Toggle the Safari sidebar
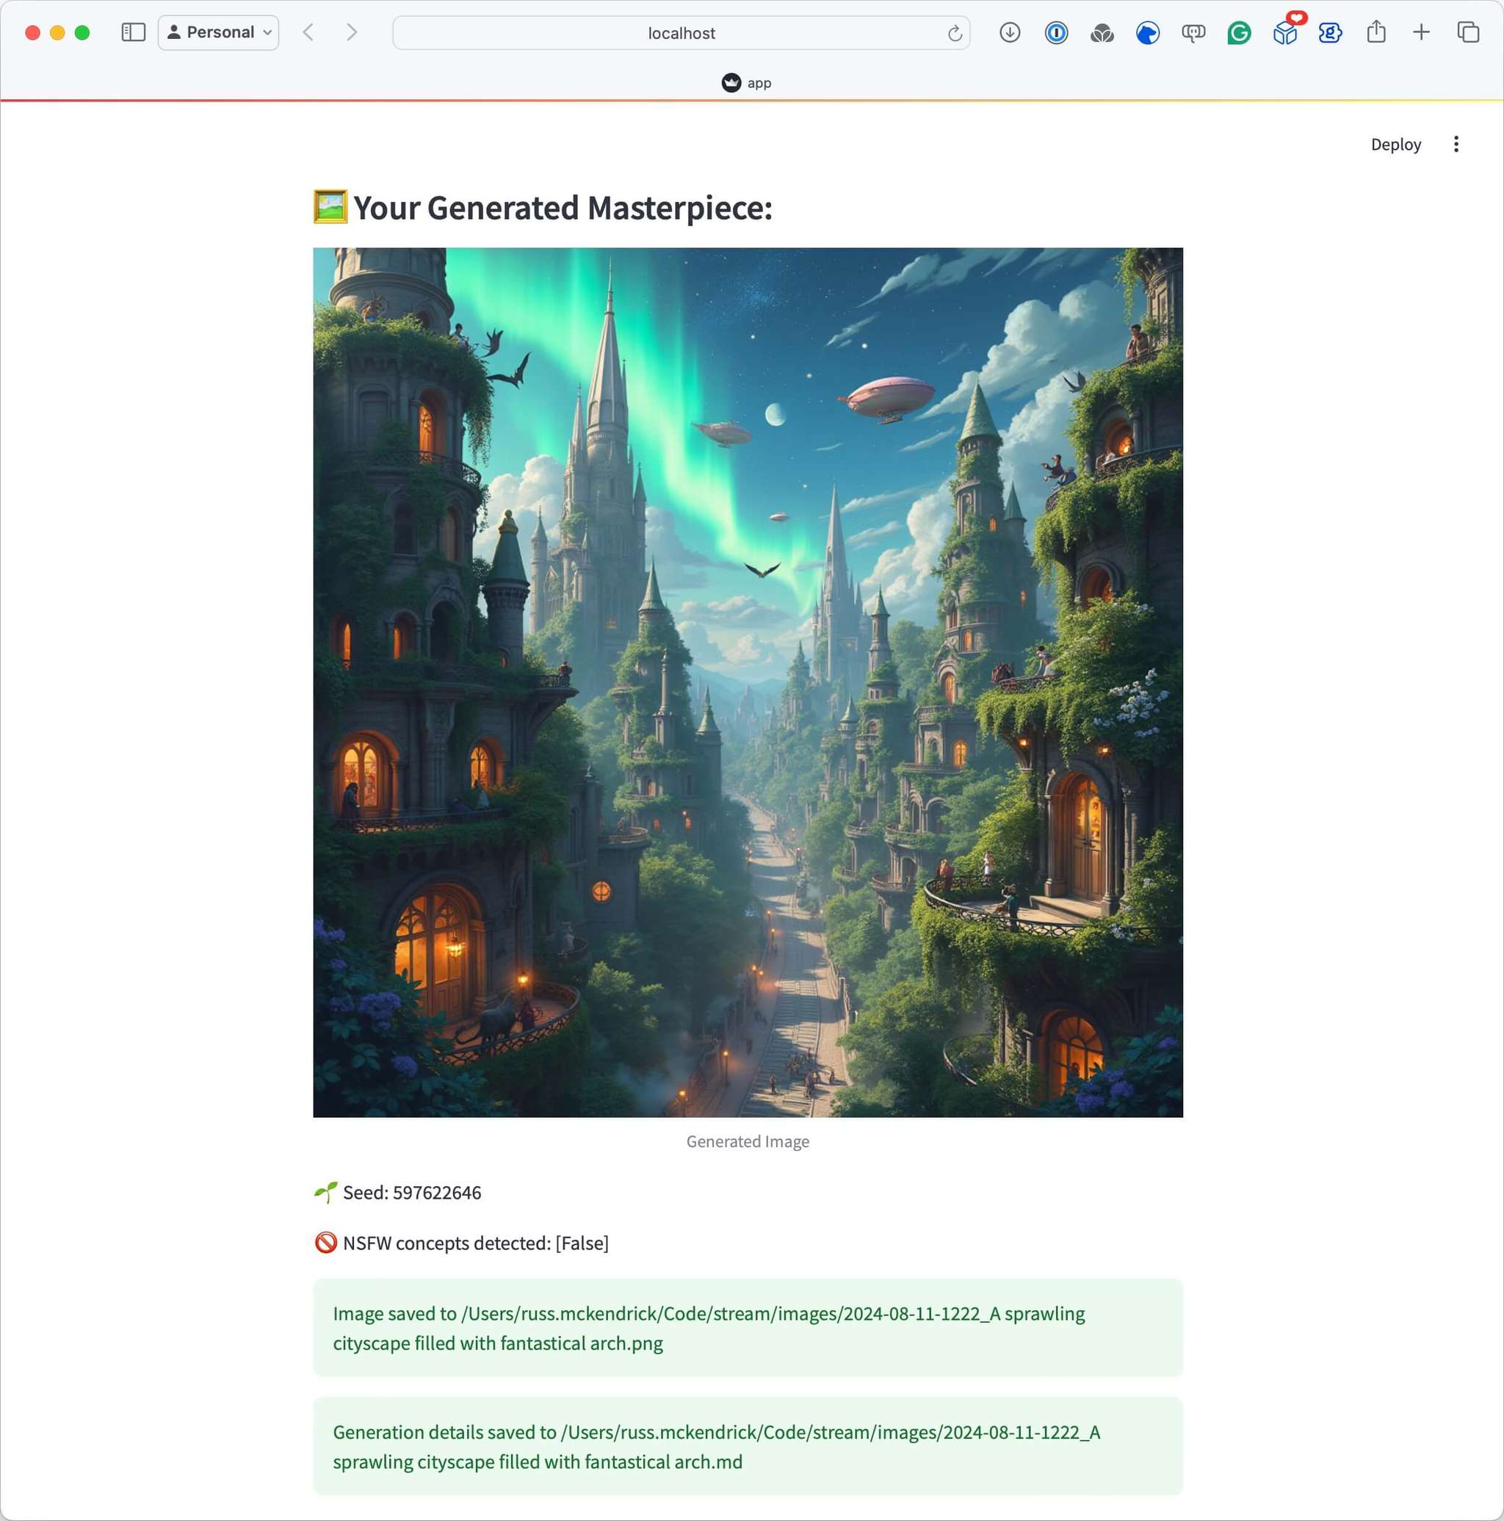Screen dimensions: 1504x1521 (133, 32)
